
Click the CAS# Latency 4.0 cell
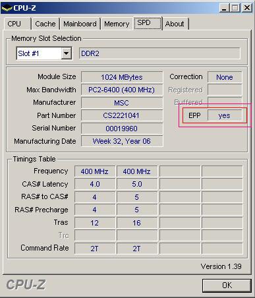coord(95,184)
